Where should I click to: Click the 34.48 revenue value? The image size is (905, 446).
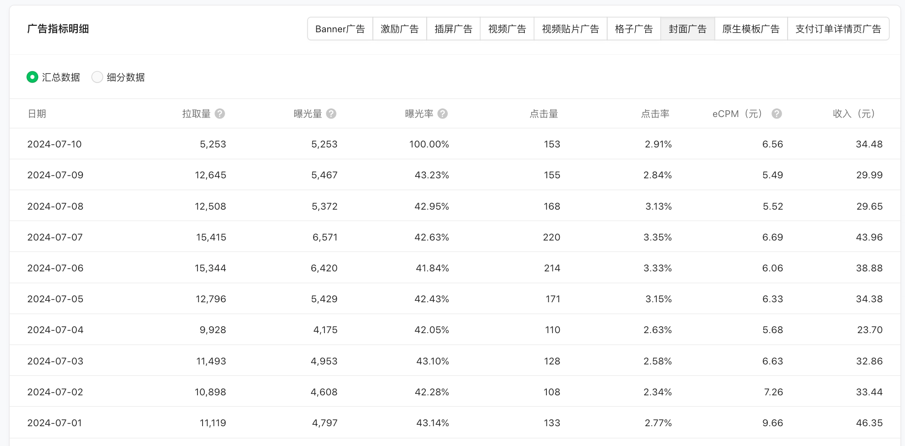click(869, 144)
